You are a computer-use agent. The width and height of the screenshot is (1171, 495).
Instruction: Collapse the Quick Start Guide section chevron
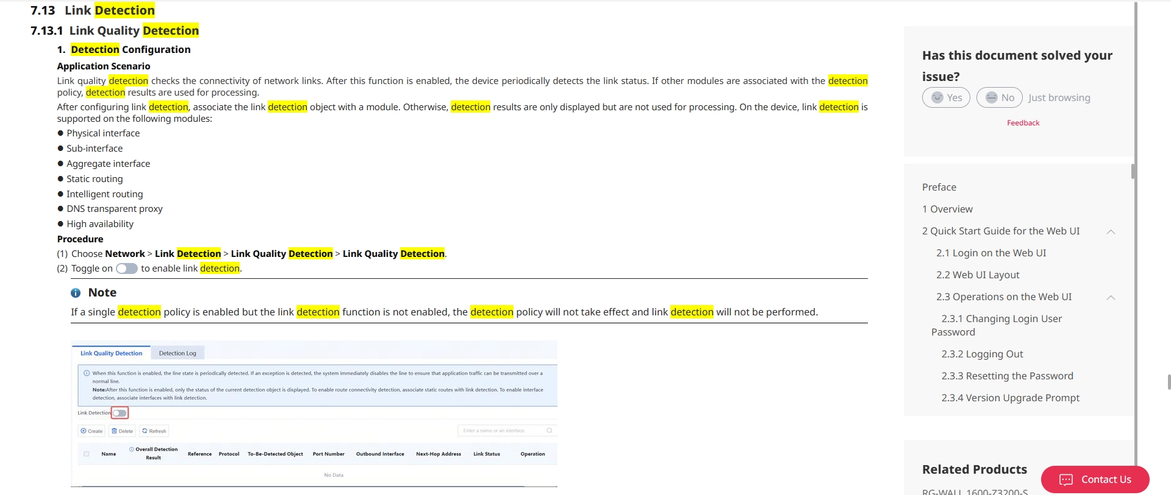tap(1111, 231)
